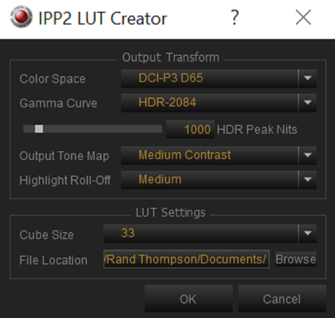Click the HDR Peak Nits label

click(257, 129)
